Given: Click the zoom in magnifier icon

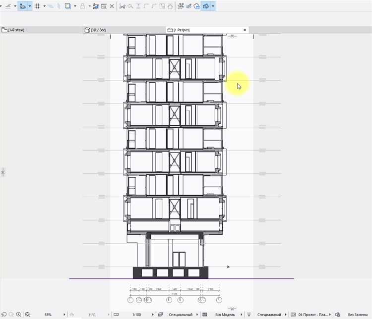Looking at the screenshot, I should tap(19, 315).
